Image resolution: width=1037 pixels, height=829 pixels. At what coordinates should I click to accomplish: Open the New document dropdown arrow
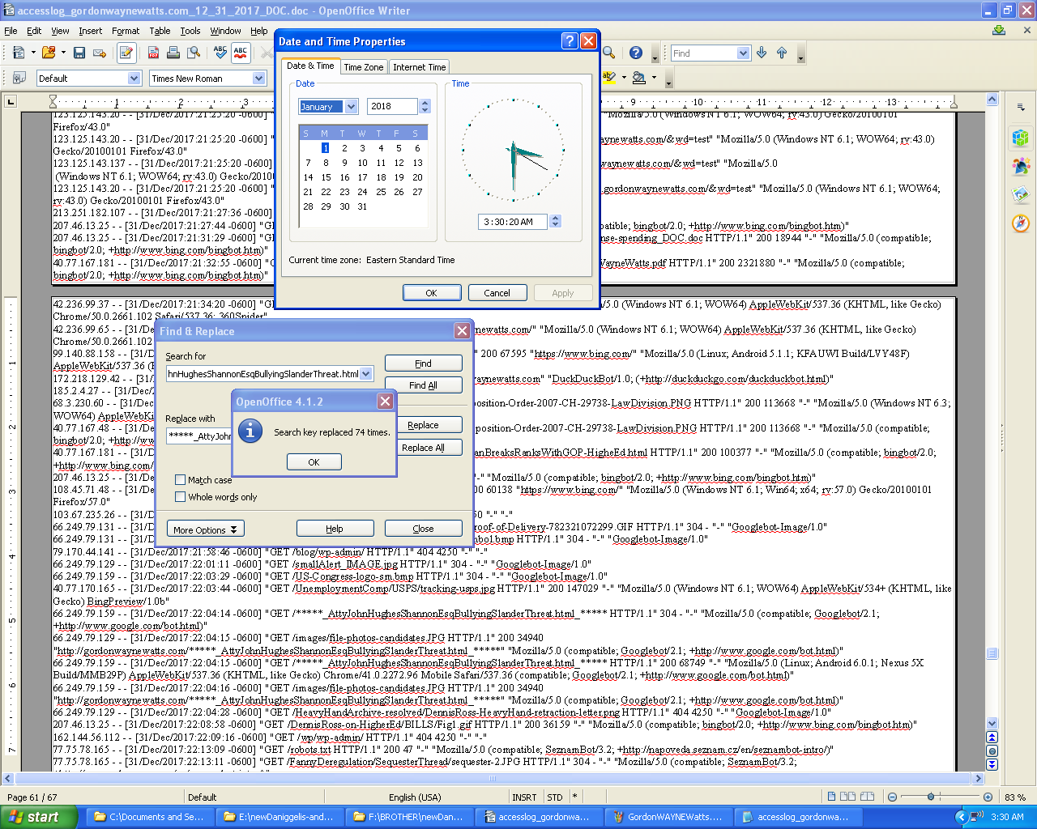[33, 53]
